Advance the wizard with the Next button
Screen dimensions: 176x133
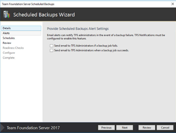[125, 128]
